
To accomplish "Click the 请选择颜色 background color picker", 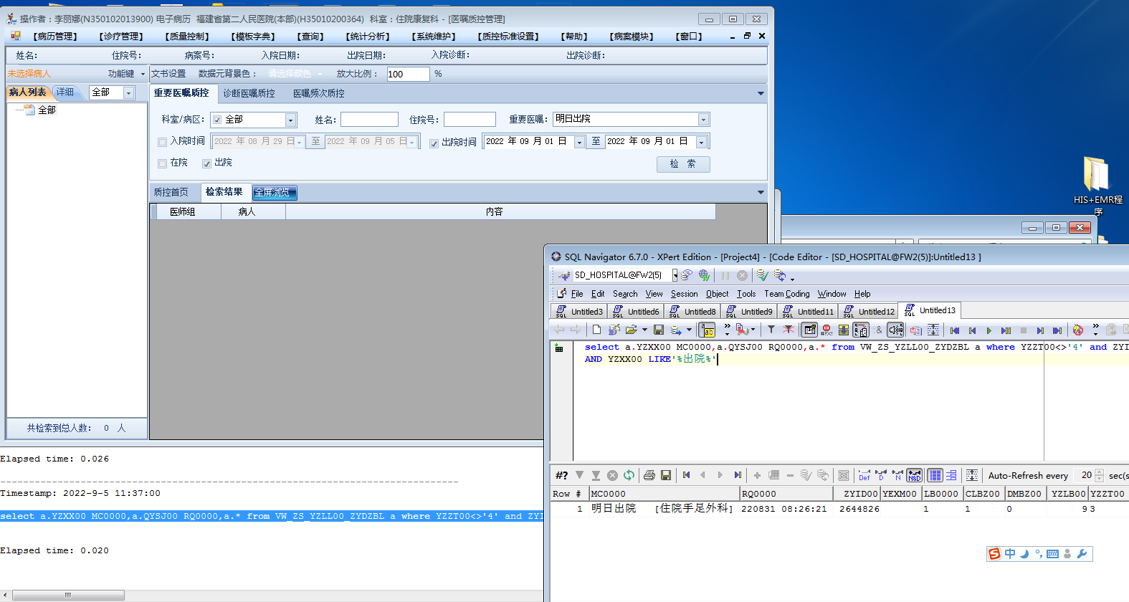I will click(x=295, y=74).
